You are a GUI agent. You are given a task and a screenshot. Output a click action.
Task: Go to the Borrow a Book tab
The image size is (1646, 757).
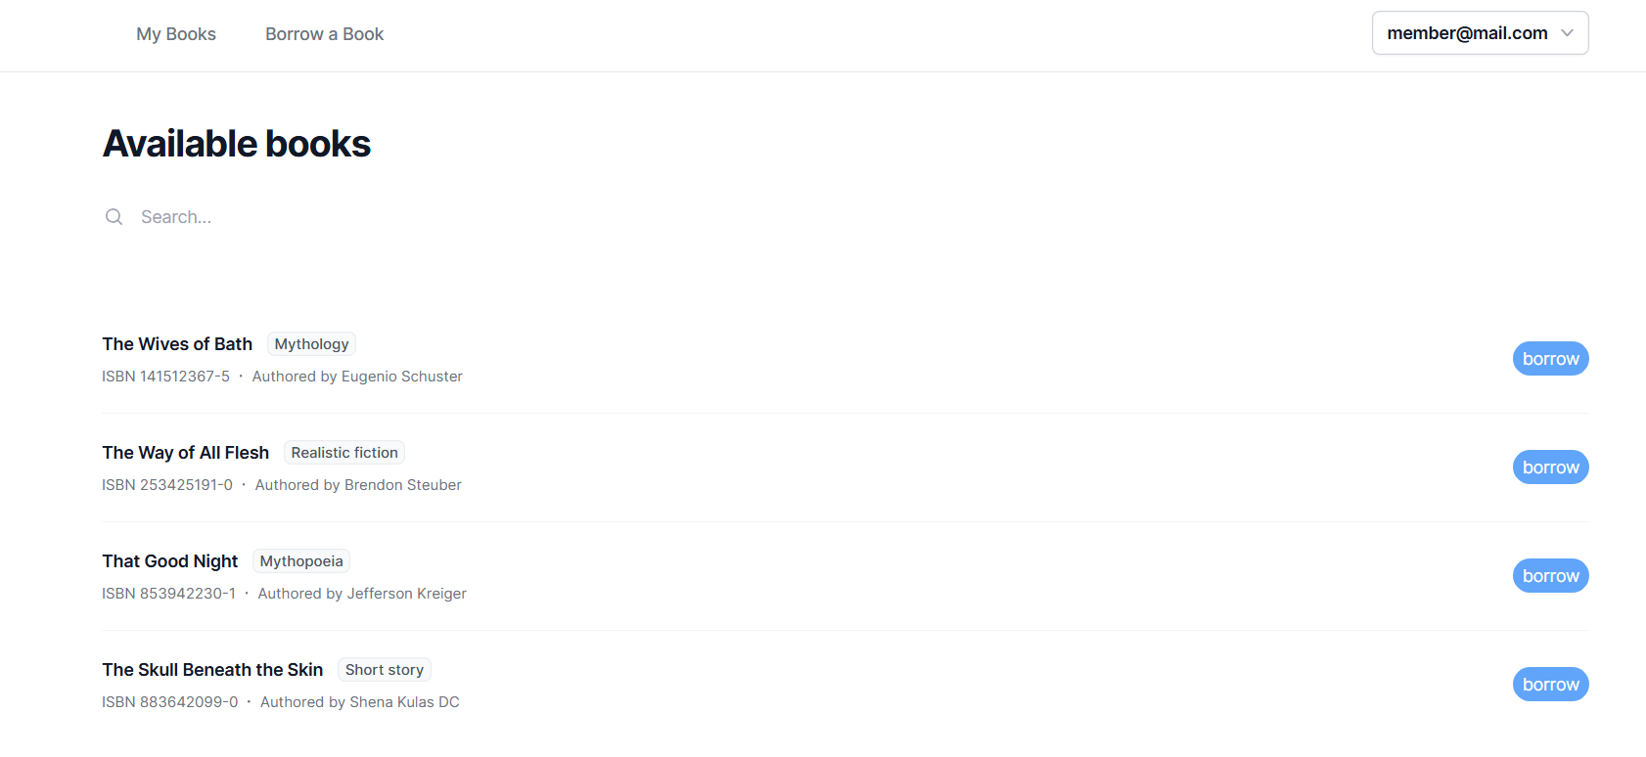(x=324, y=34)
